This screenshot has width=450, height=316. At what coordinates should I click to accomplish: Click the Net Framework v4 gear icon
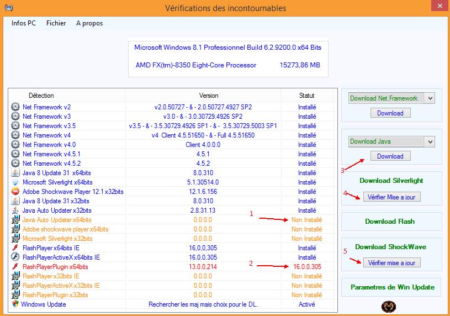click(15, 135)
